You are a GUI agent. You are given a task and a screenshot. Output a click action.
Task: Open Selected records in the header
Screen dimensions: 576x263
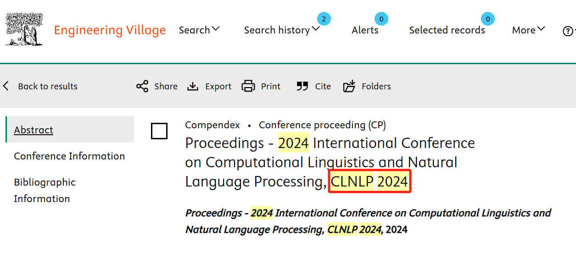[447, 30]
